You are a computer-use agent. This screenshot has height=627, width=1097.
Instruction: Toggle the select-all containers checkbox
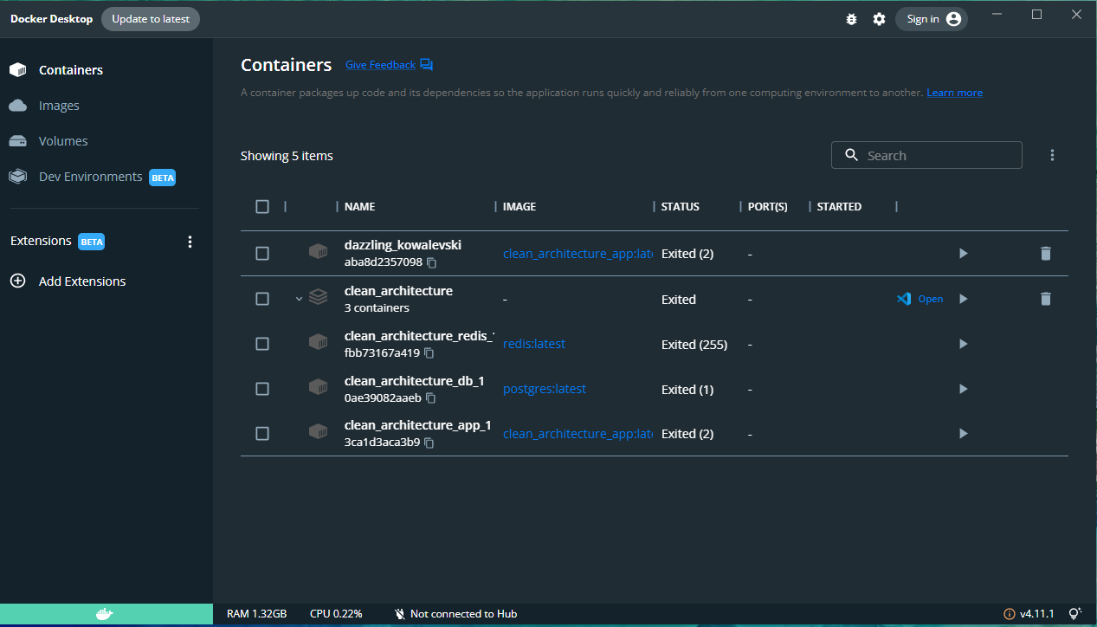[x=262, y=206]
